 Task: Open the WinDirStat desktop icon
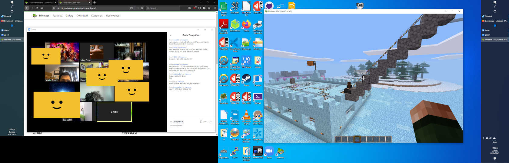click(x=224, y=98)
